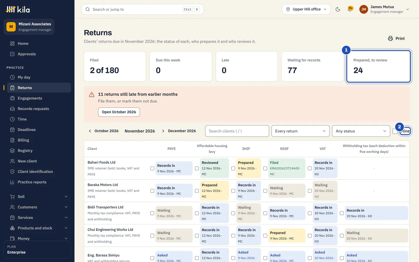Screen dimensions: 419x262
Task: Click the JM user avatar
Action: [x=364, y=9]
